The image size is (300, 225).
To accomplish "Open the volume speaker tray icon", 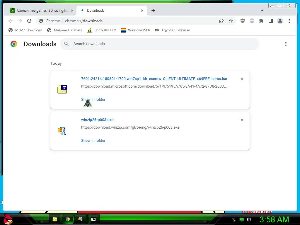I will pyautogui.click(x=248, y=219).
